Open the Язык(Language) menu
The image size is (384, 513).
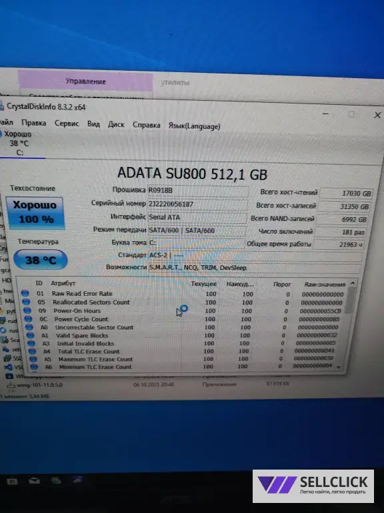tap(194, 126)
